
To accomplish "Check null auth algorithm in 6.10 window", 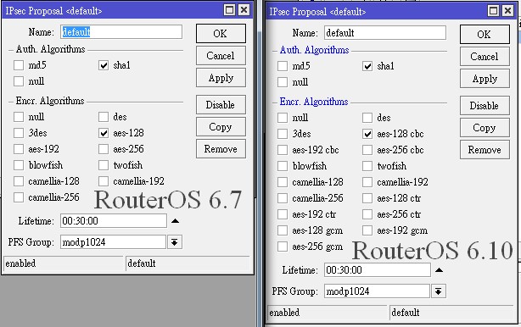I will point(283,82).
